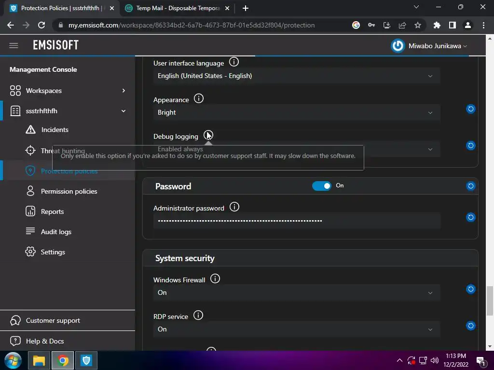Open the User interface language dropdown
Image resolution: width=494 pixels, height=370 pixels.
click(x=297, y=76)
